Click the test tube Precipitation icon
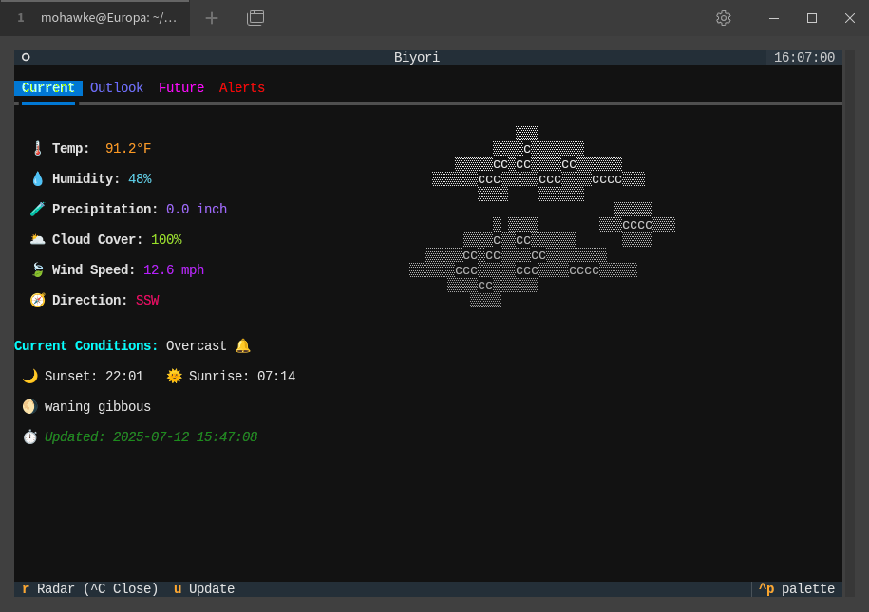 37,210
